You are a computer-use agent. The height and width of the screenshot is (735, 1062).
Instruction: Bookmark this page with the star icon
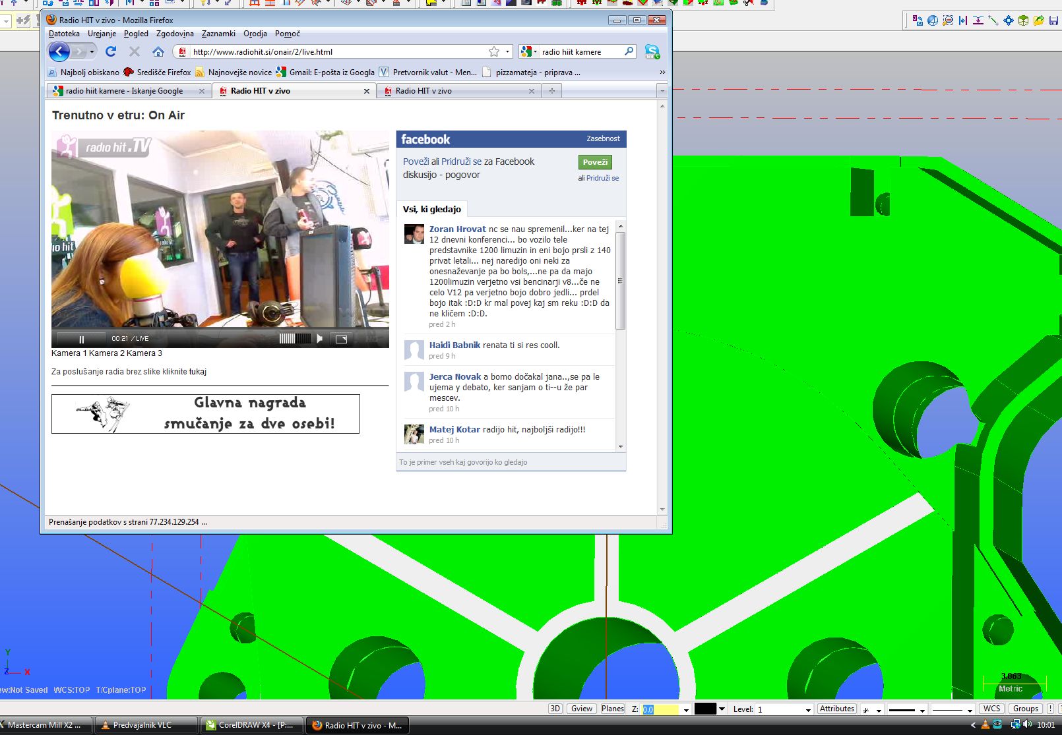494,51
